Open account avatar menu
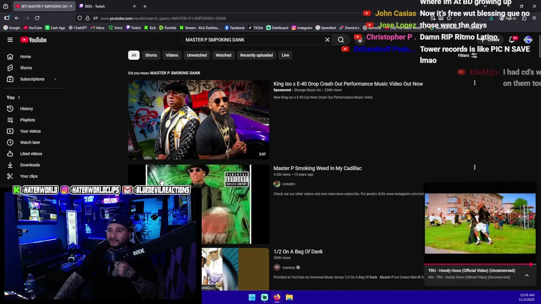This screenshot has height=304, width=541. (x=528, y=40)
